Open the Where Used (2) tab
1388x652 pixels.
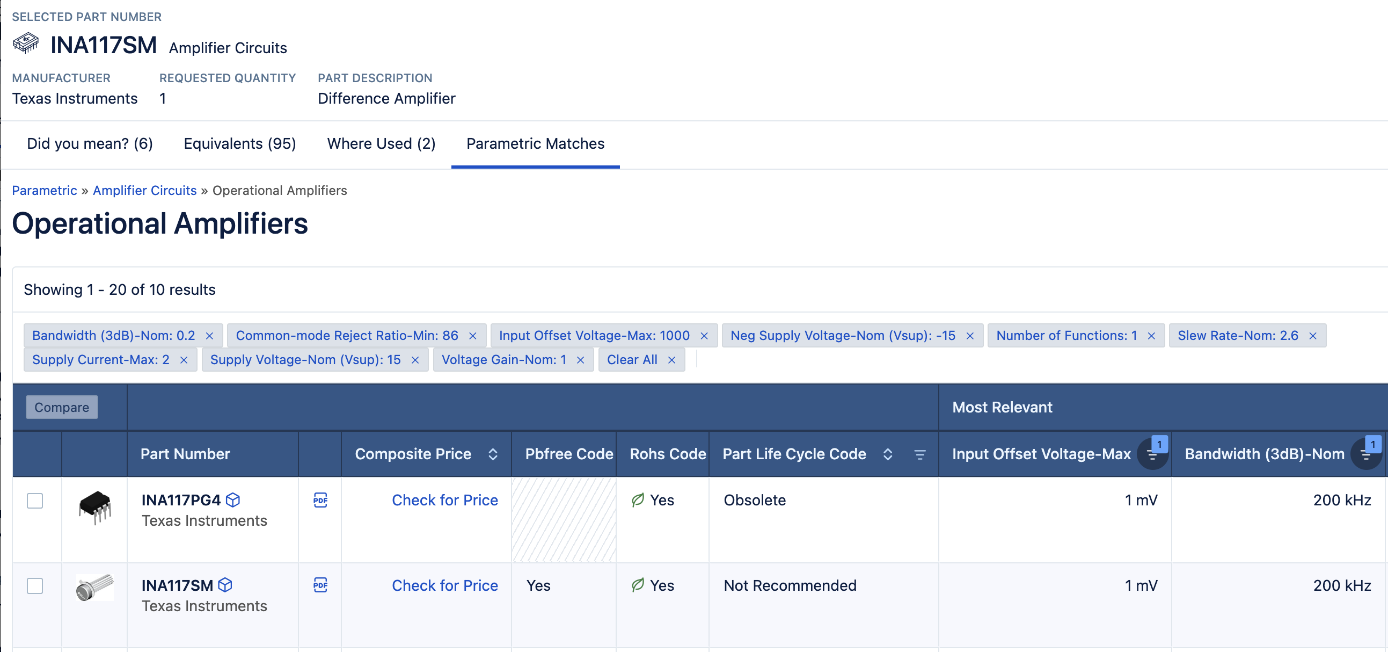point(381,143)
